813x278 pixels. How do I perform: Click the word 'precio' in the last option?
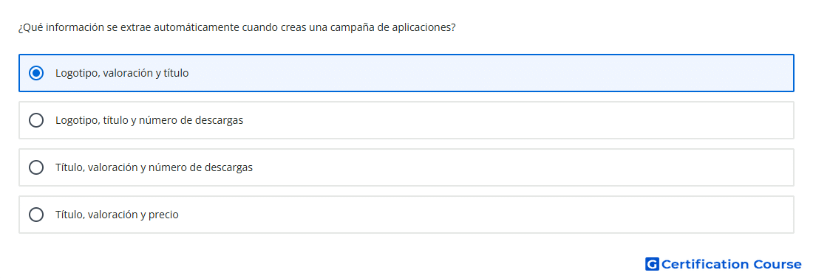click(163, 215)
